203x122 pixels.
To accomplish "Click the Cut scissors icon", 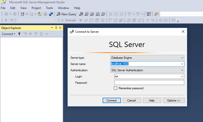I will tap(111, 14).
